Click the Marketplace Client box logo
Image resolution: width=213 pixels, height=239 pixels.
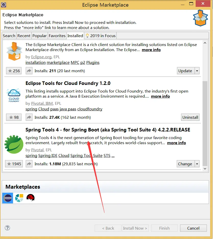[14, 51]
